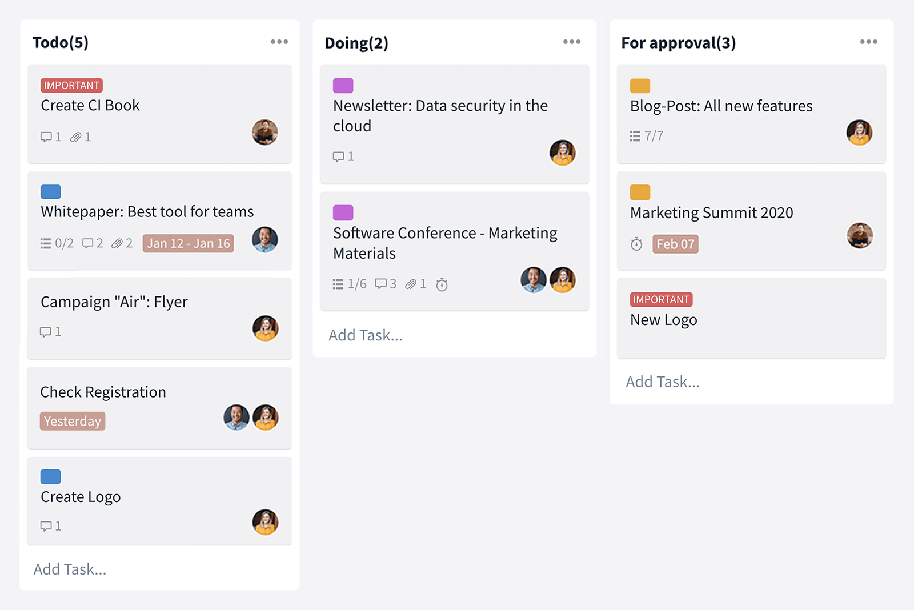Image resolution: width=914 pixels, height=610 pixels.
Task: Click the purple label on Newsletter card
Action: click(343, 86)
